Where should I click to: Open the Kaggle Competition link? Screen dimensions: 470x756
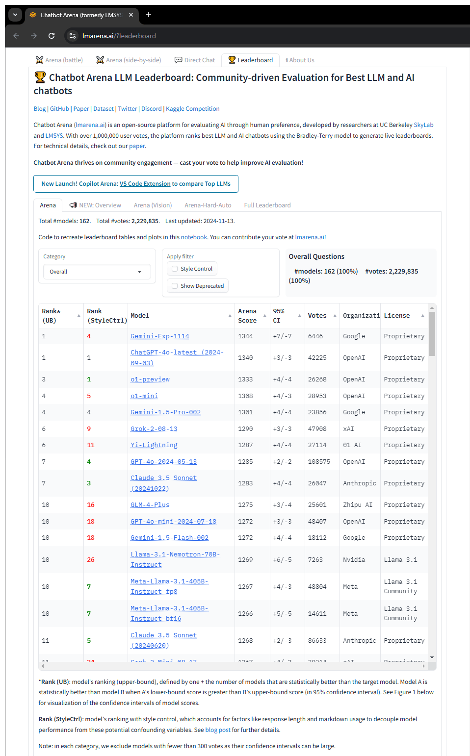pyautogui.click(x=193, y=109)
